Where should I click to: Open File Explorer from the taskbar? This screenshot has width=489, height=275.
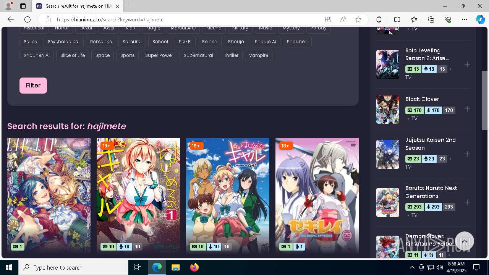[175, 267]
